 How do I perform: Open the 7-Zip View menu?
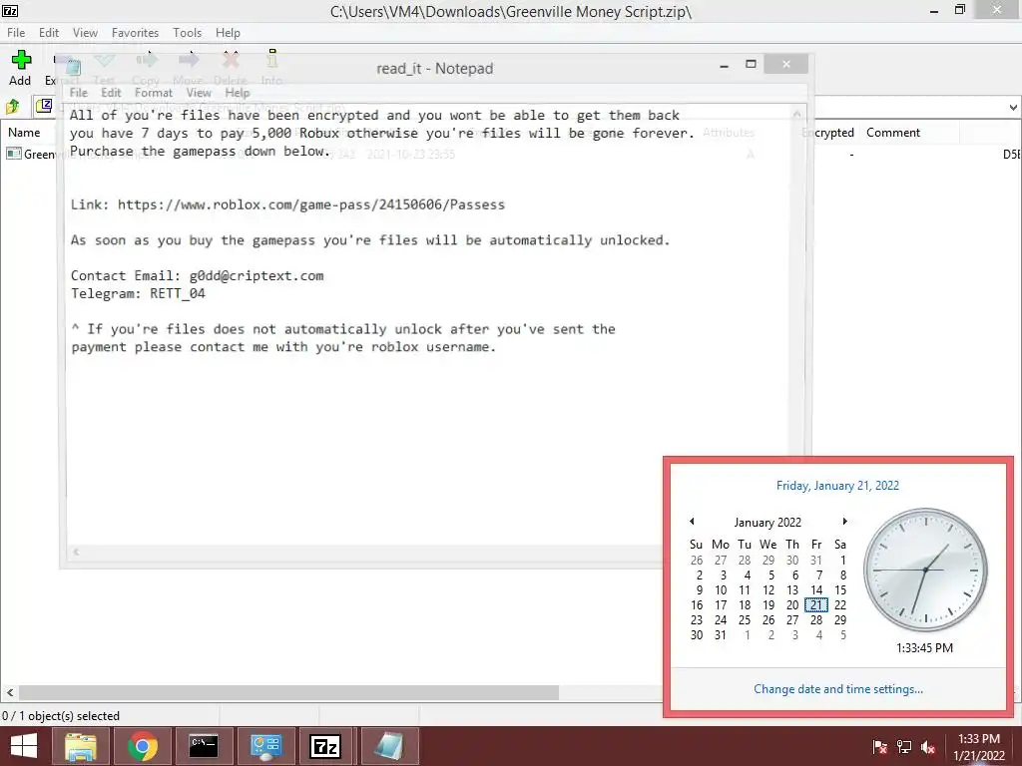[x=85, y=33]
